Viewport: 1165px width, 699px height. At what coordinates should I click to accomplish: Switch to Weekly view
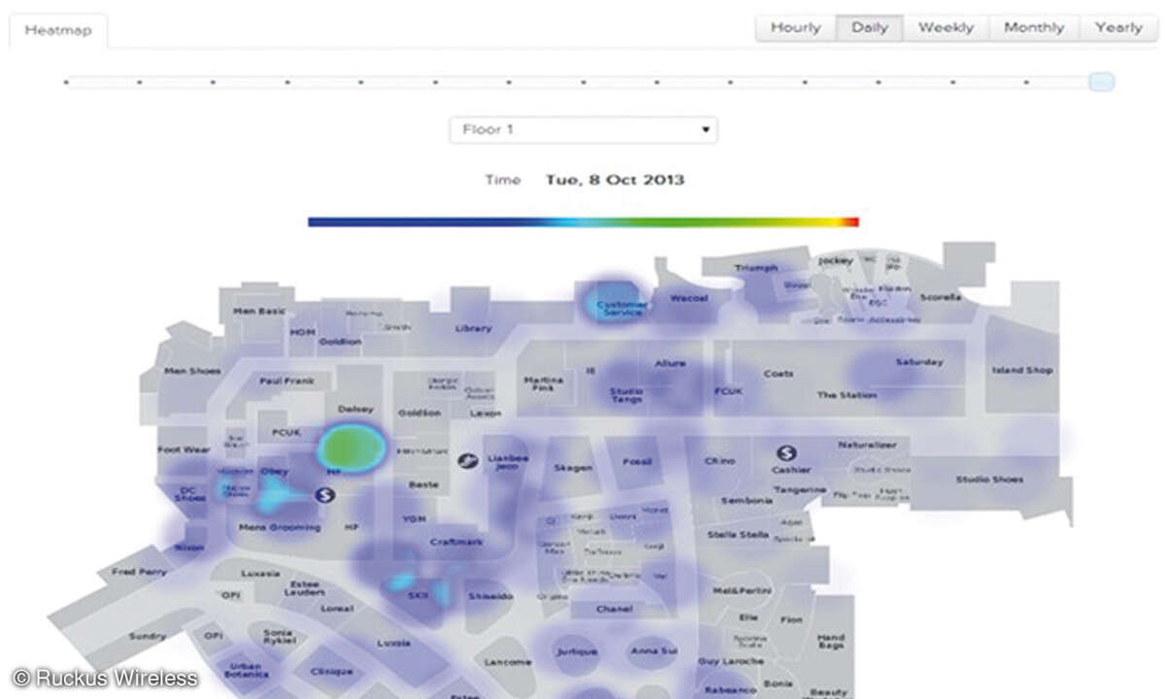945,27
